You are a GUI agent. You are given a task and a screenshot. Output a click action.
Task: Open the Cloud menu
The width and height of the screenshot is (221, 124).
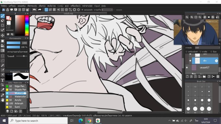click(x=97, y=6)
